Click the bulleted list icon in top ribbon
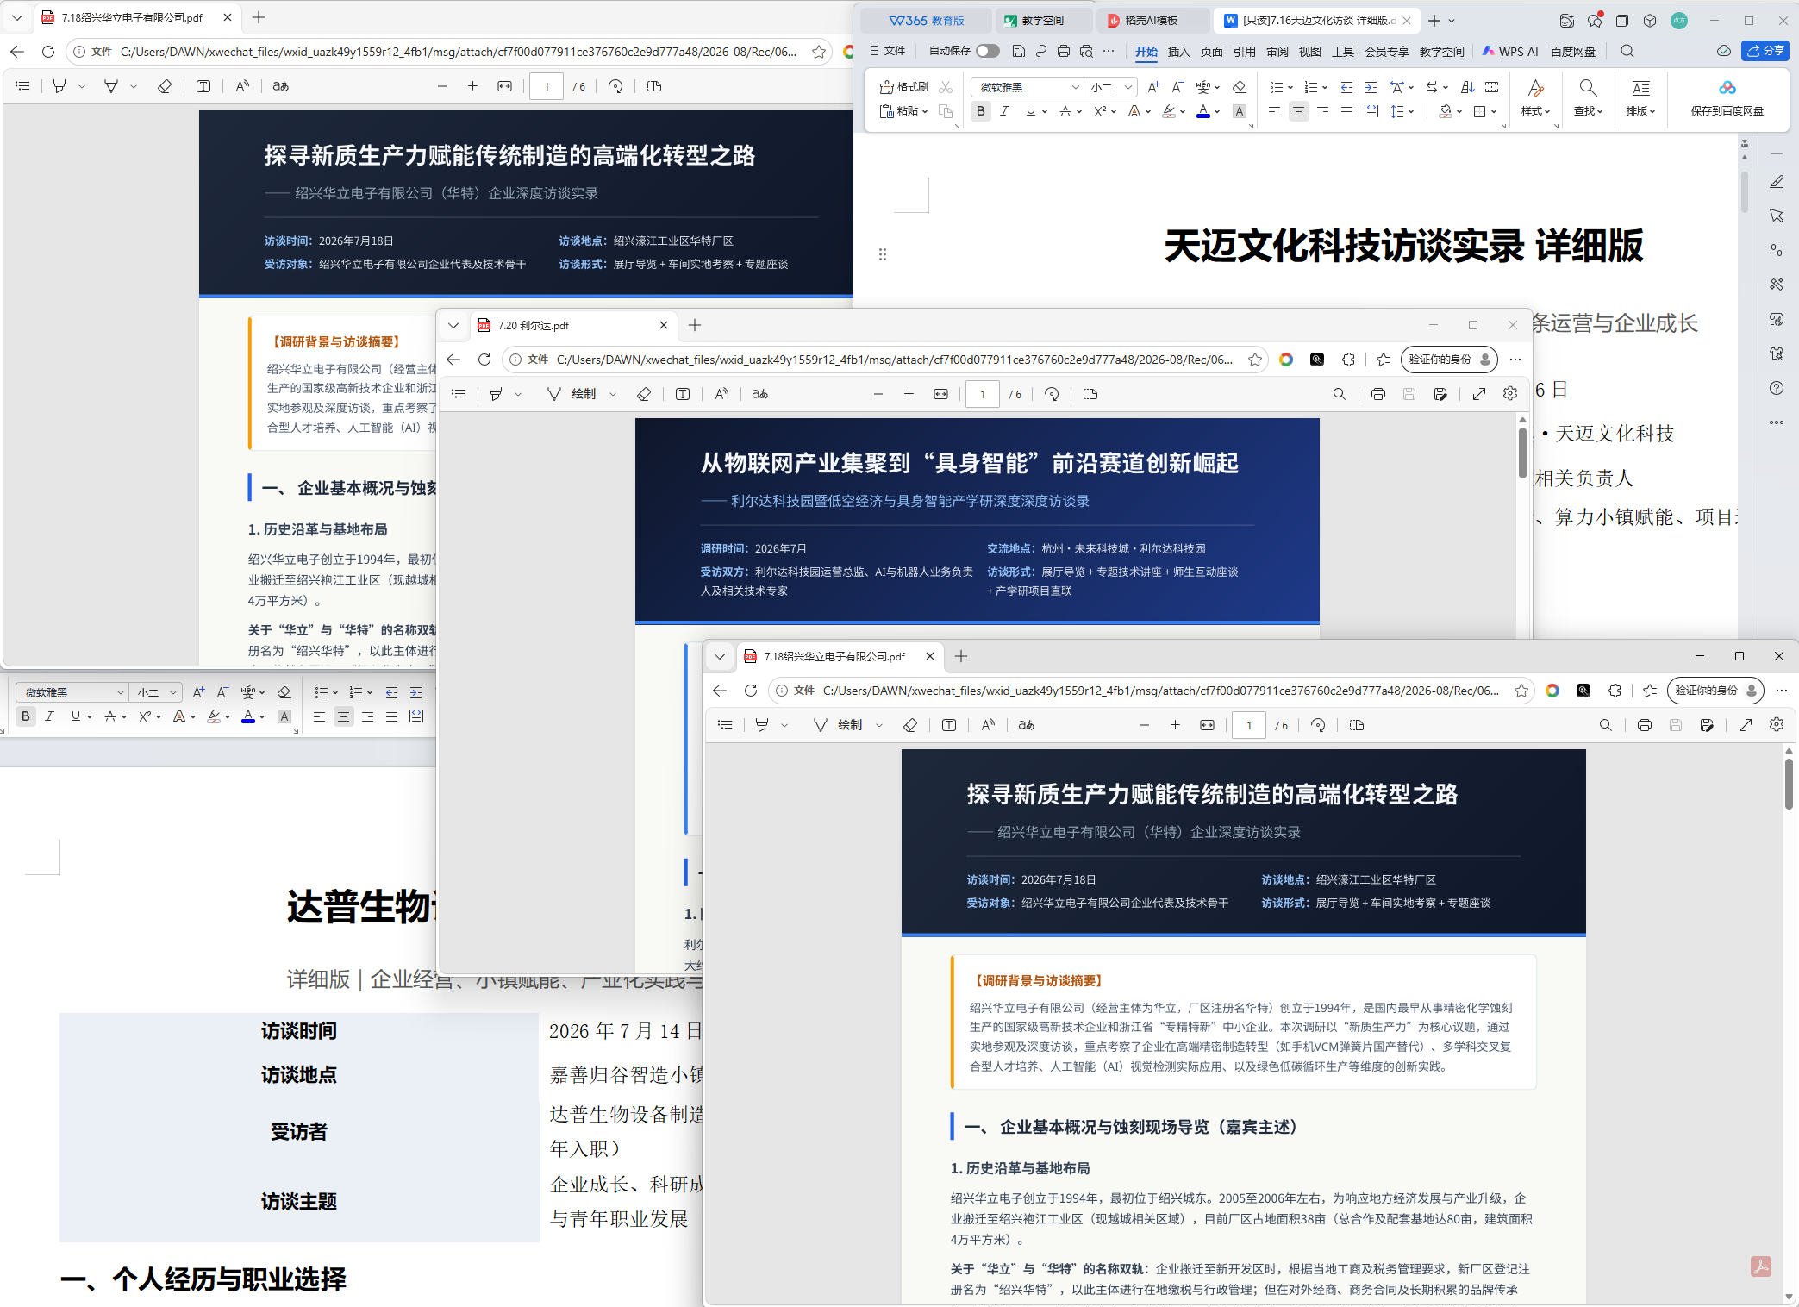This screenshot has height=1307, width=1799. [x=1276, y=87]
